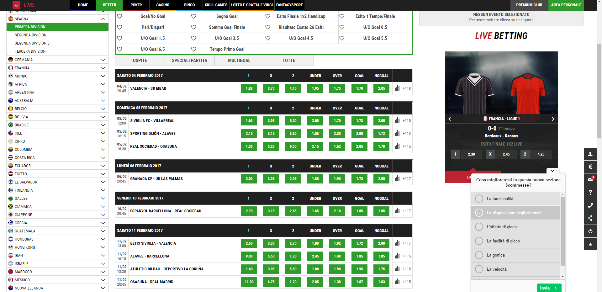This screenshot has width=602, height=292.
Task: Open the Segunda Division league
Action: click(57, 35)
